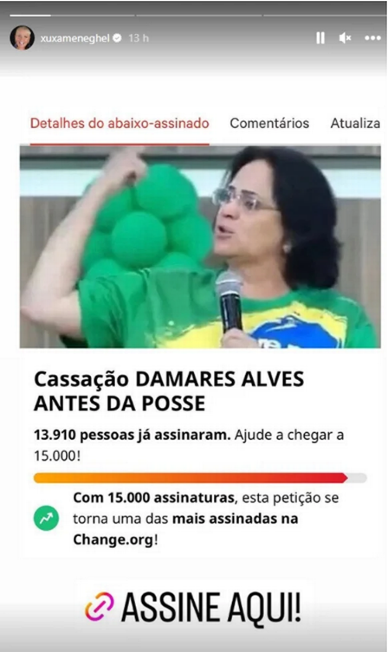Unmute the story audio speaker icon

coord(345,38)
